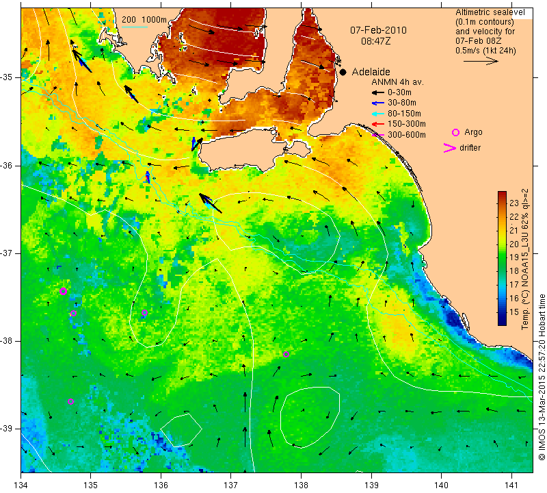Image resolution: width=547 pixels, height=493 pixels.
Task: Click the yellow band beside 21 on the colour bar
Action: [502, 230]
